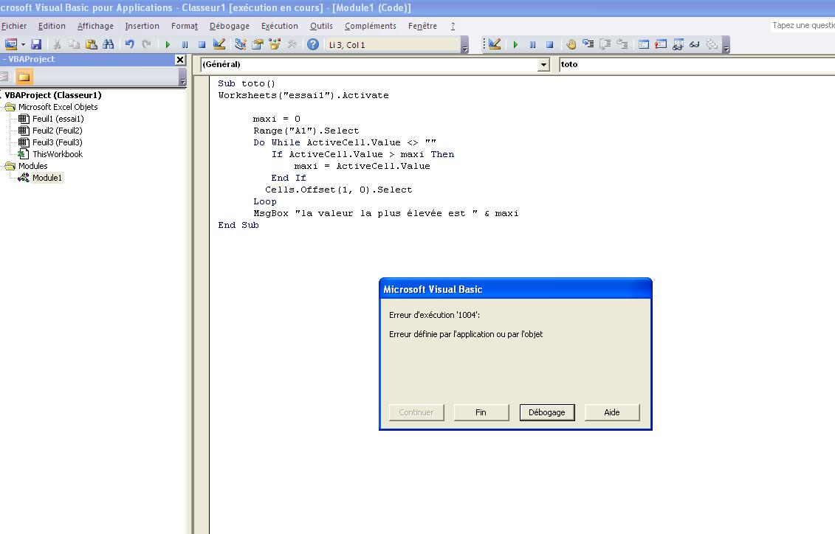
Task: Run the macro from the standard toolbar play icon
Action: [168, 45]
